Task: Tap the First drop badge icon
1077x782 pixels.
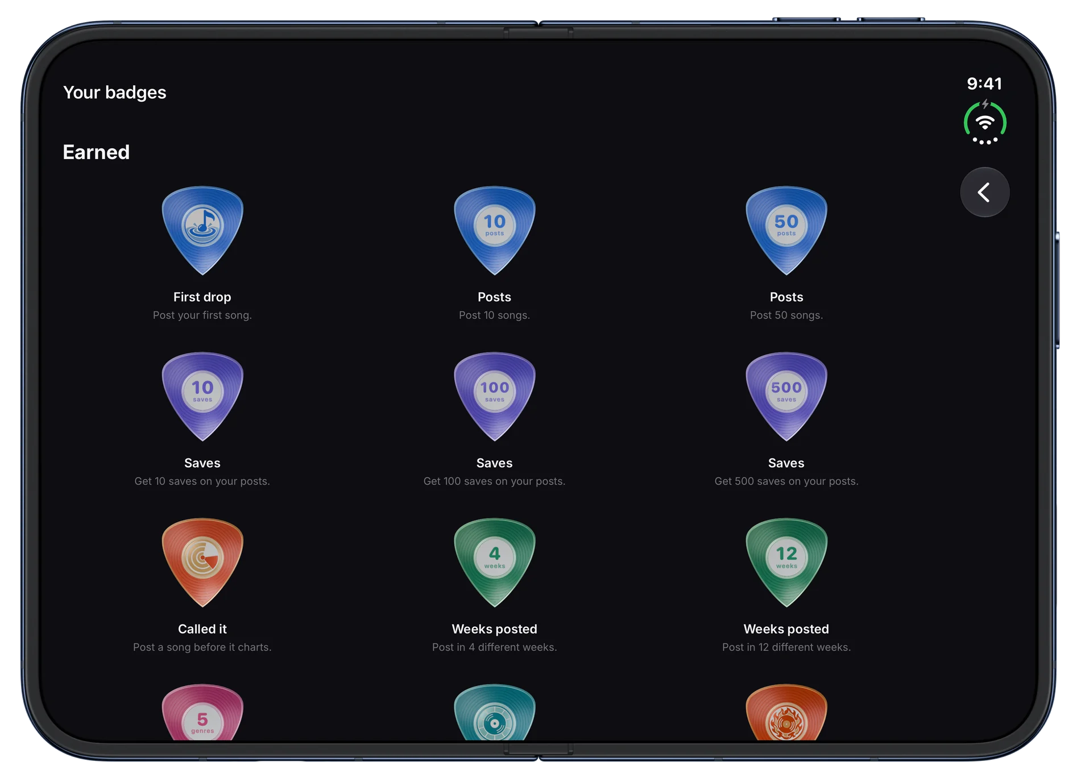Action: point(202,231)
